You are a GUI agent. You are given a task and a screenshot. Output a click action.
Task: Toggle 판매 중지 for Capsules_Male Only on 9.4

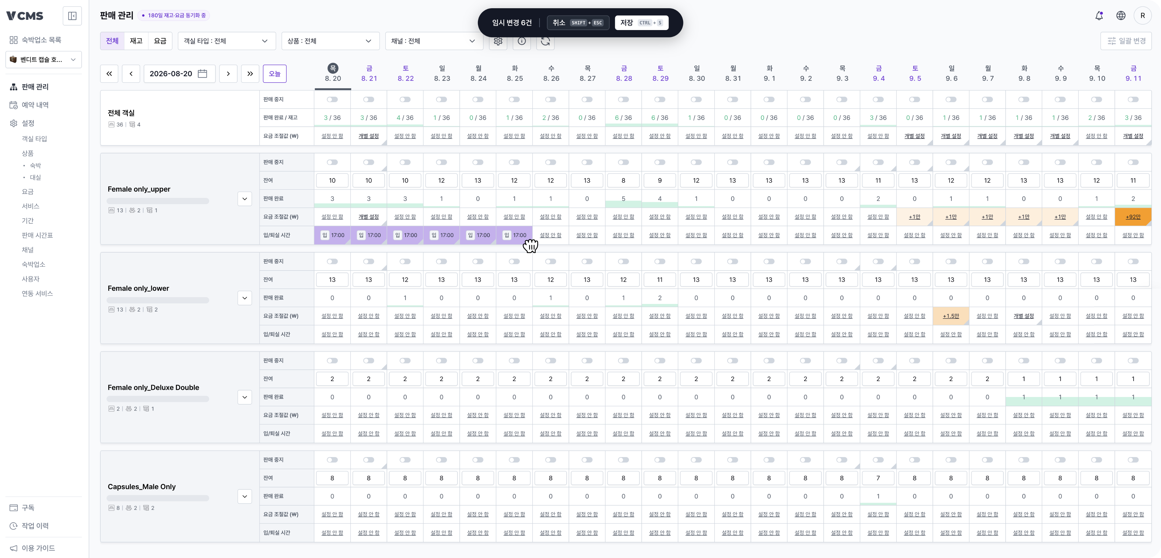(x=878, y=460)
